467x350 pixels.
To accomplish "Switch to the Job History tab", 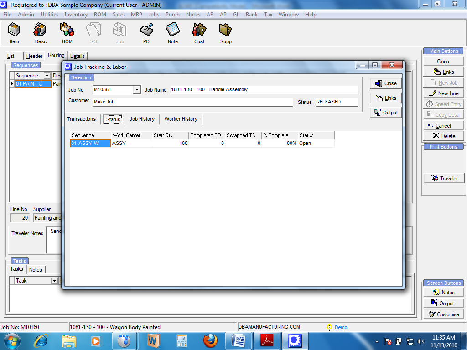I will (142, 119).
